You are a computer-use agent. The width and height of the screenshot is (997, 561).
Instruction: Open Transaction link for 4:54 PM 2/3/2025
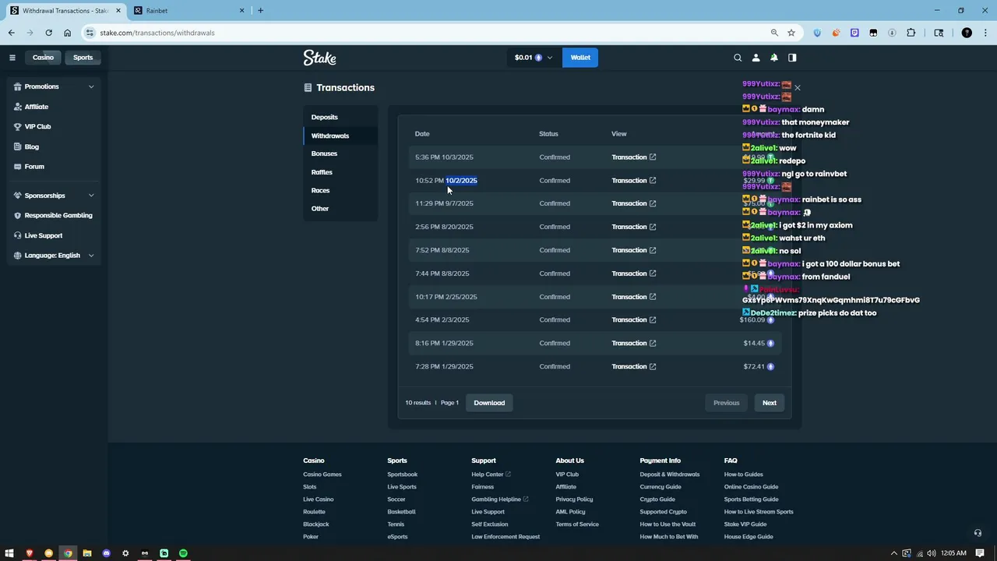[x=633, y=319]
